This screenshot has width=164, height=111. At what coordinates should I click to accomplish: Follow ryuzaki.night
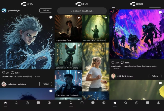pos(45,10)
